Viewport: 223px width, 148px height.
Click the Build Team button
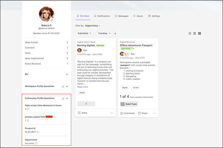coord(129,104)
